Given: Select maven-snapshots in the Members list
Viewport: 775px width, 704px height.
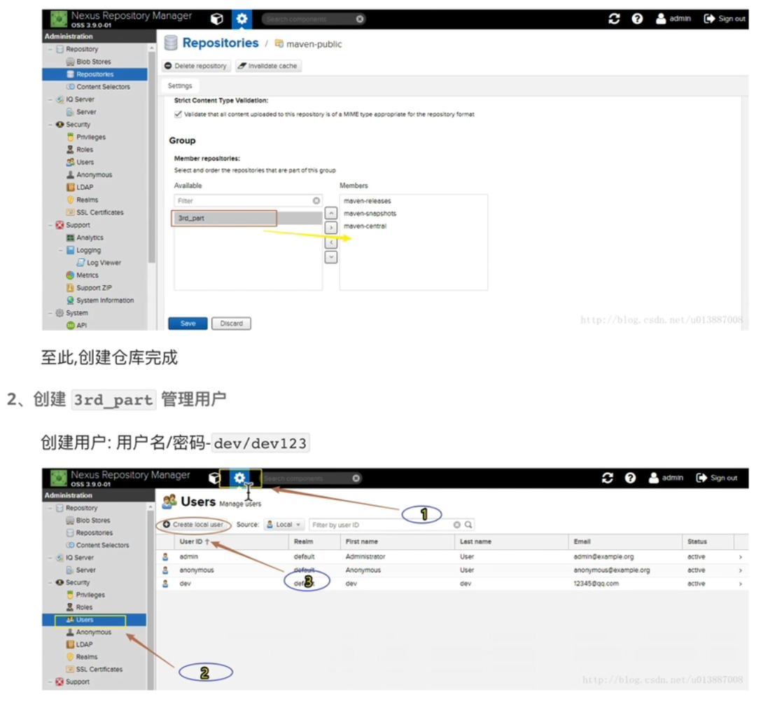Looking at the screenshot, I should [370, 214].
